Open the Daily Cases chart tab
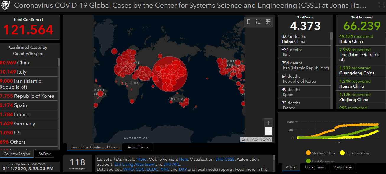The height and width of the screenshot is (174, 386). pyautogui.click(x=343, y=167)
